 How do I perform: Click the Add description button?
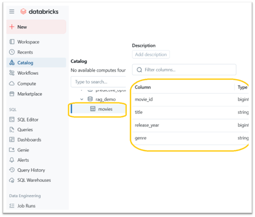[x=151, y=55]
